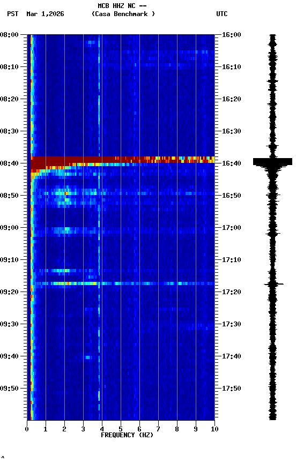
Task: Click the 16:20 UTC time label
Action: [x=232, y=99]
